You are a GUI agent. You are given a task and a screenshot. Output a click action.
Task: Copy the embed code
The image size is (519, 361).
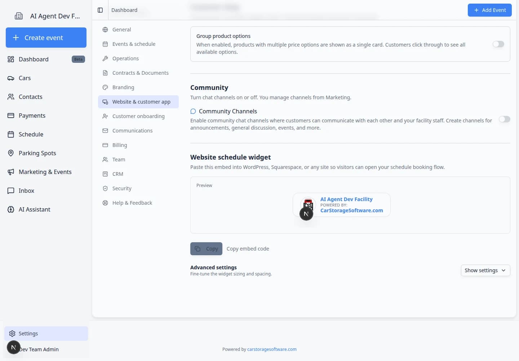pos(206,249)
